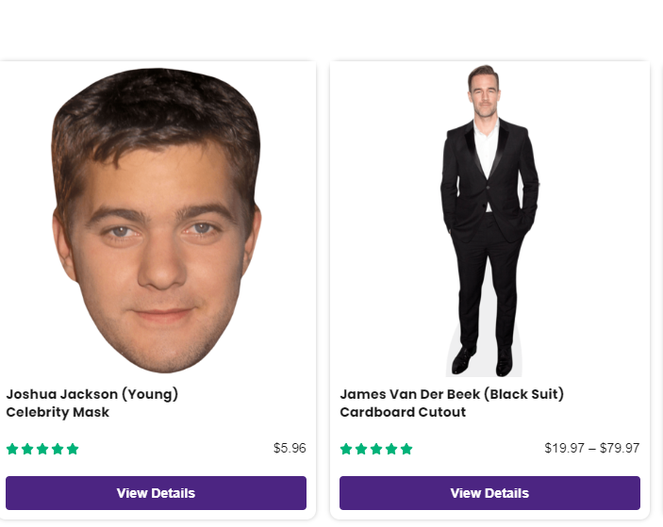The image size is (663, 527).
Task: Click second rating star on cutout product
Action: [x=361, y=449]
